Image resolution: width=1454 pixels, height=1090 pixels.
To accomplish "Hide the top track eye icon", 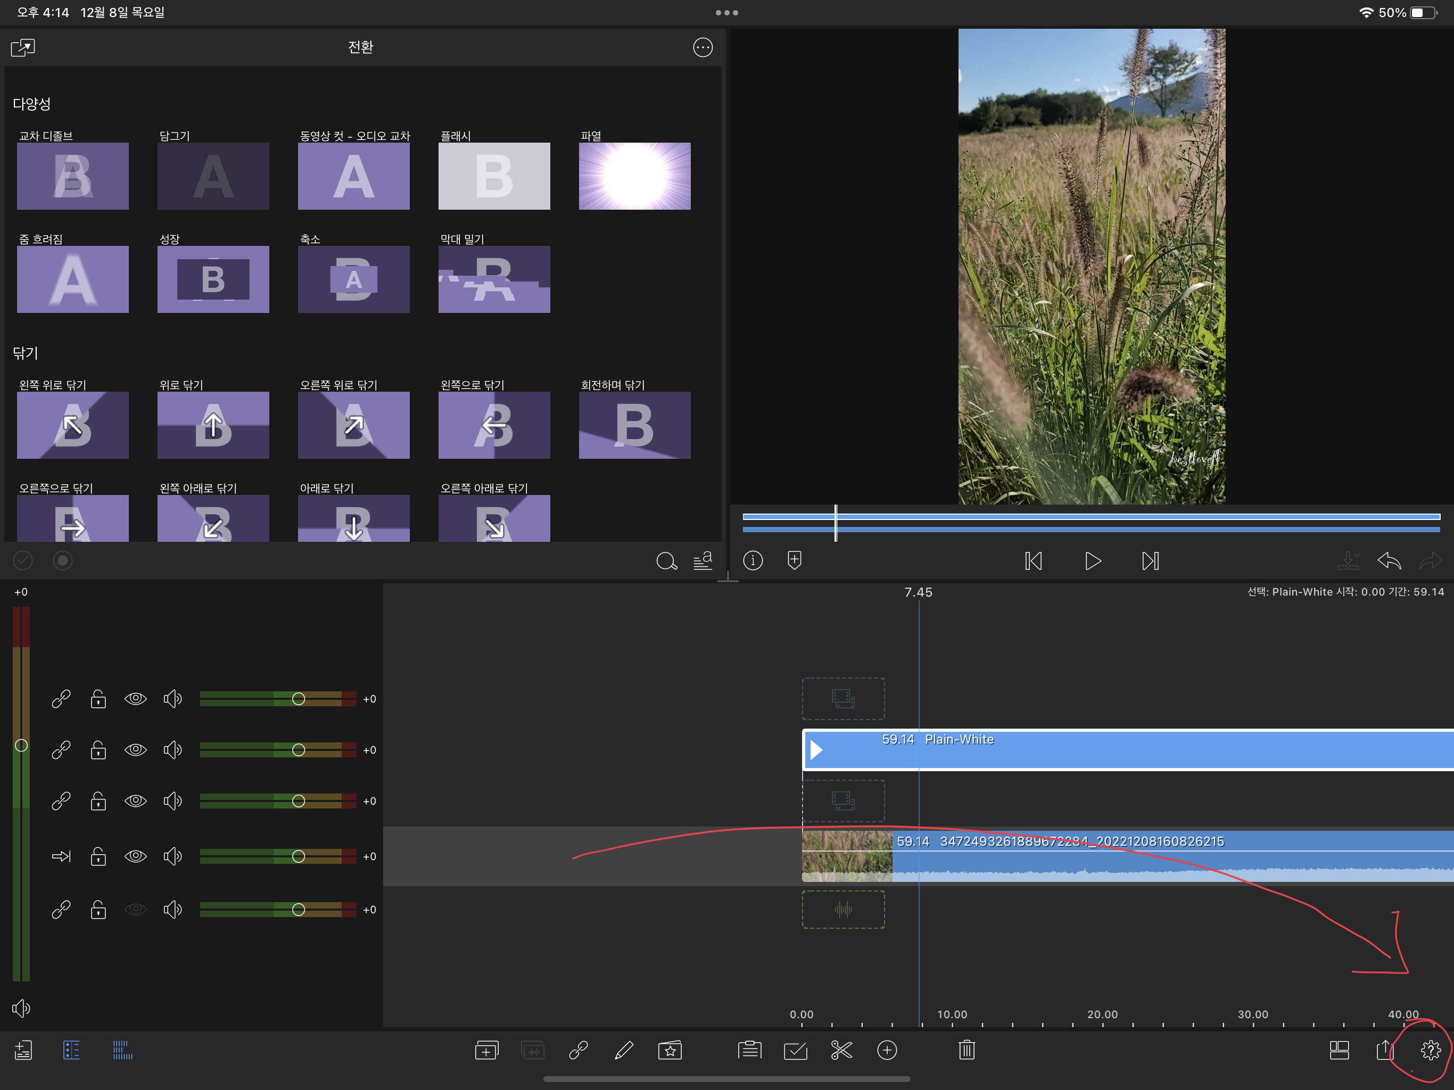I will pos(135,698).
